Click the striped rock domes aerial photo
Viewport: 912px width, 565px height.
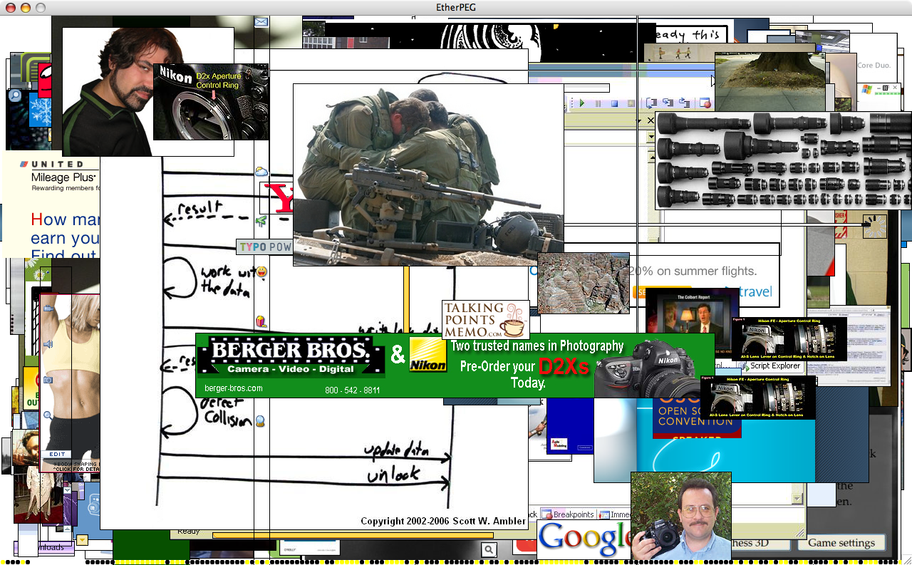click(584, 283)
